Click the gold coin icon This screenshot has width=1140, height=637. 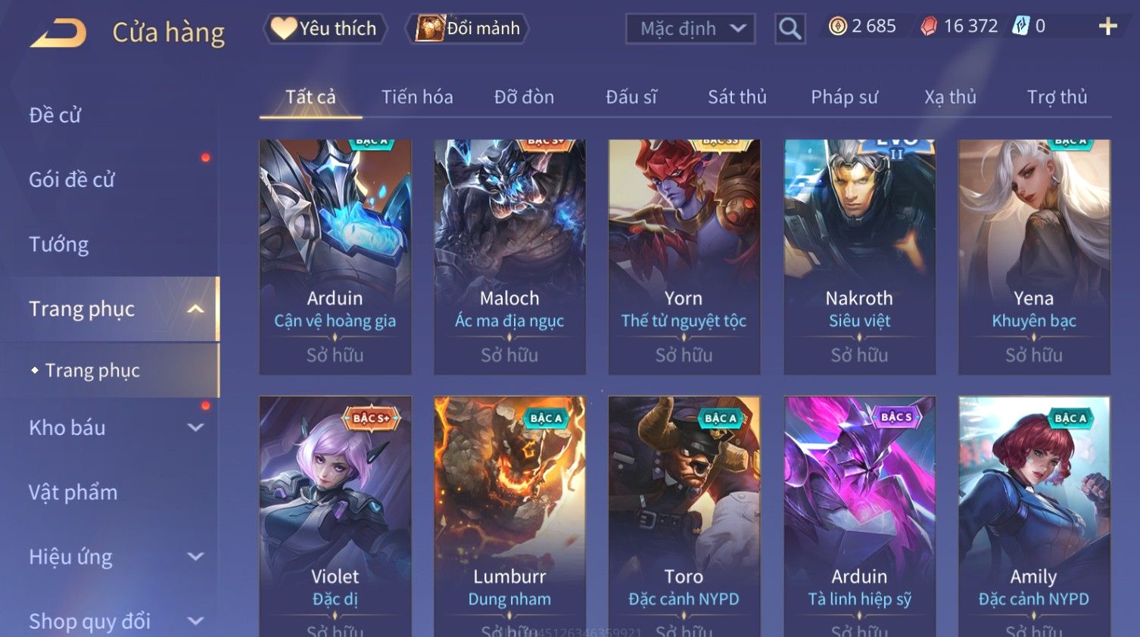point(837,26)
